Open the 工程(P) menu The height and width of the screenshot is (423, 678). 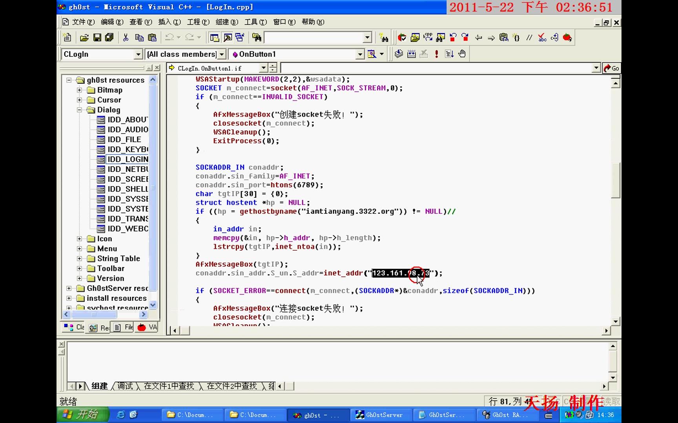[198, 22]
